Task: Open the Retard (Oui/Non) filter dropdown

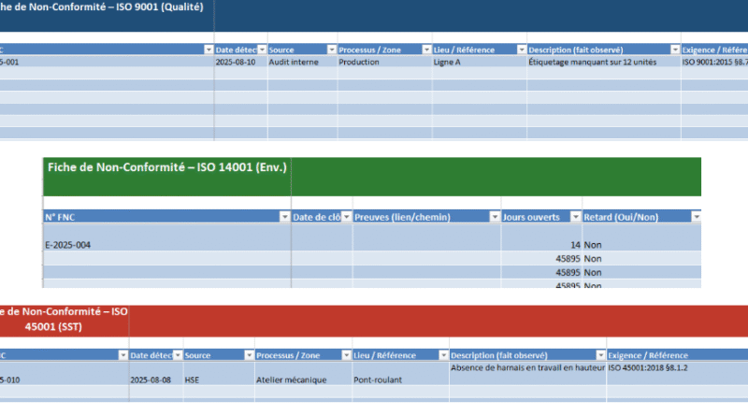Action: pos(696,217)
